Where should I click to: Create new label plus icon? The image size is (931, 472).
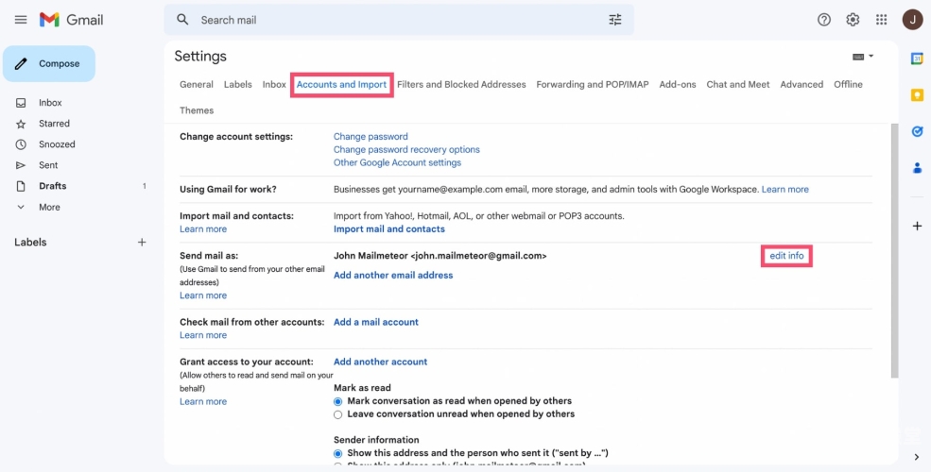[x=142, y=242]
